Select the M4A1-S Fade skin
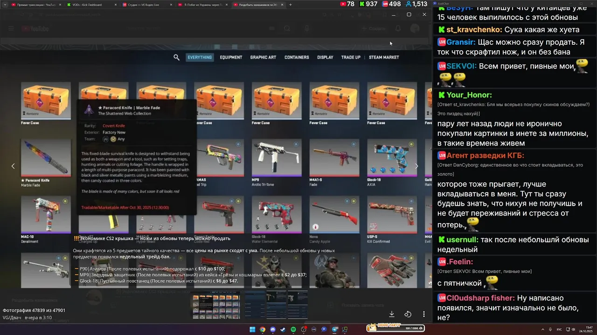This screenshot has height=335, width=597. click(334, 163)
